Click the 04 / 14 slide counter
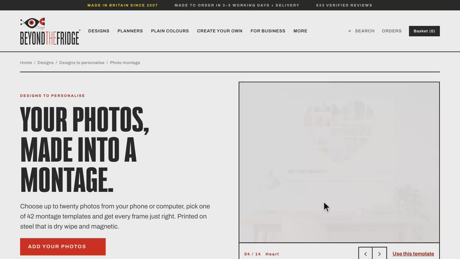This screenshot has height=259, width=460. (x=252, y=254)
